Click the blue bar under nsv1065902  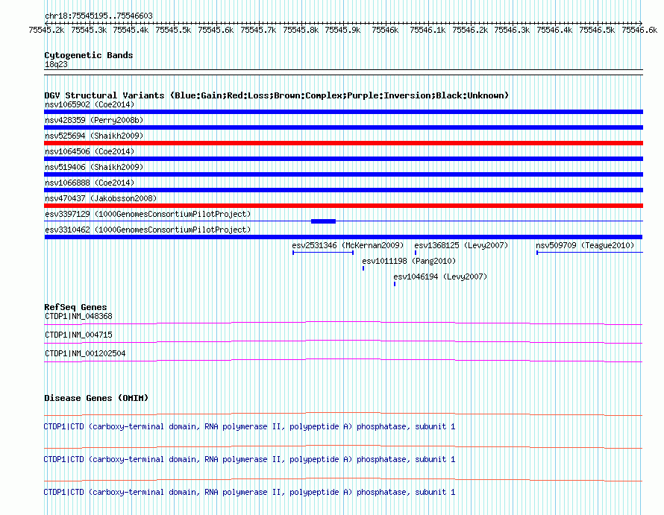343,112
